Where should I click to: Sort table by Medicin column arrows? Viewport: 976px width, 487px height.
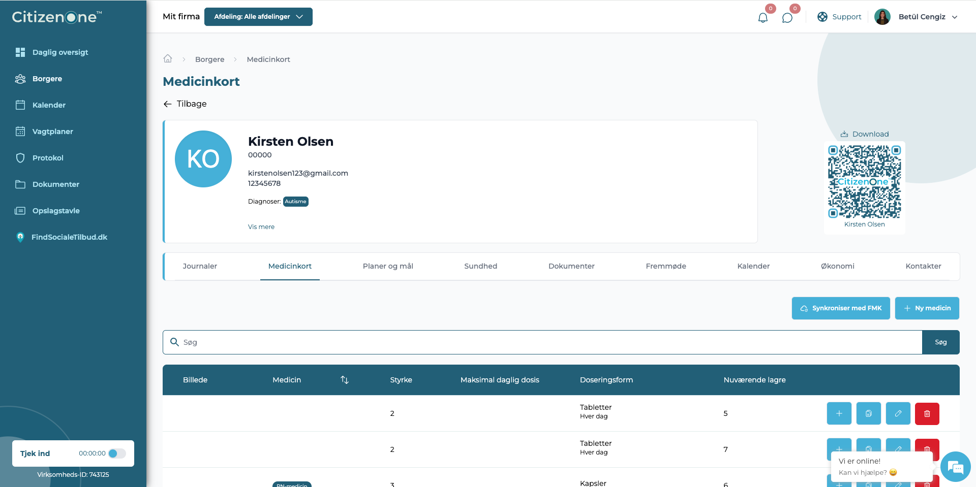(345, 380)
